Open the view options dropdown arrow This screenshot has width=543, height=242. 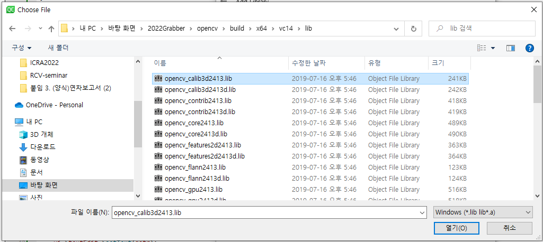pyautogui.click(x=493, y=48)
